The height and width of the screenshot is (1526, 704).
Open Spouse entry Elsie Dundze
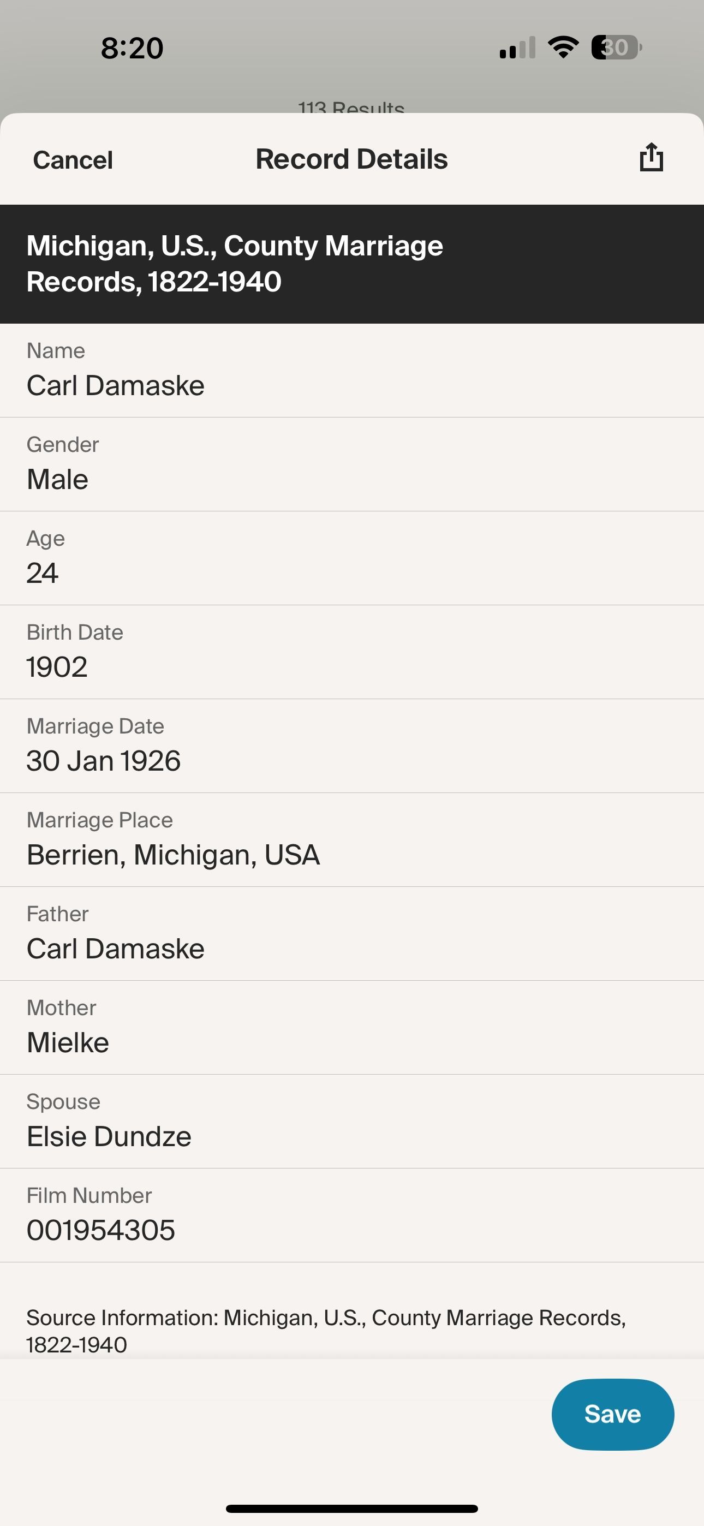pyautogui.click(x=109, y=1136)
